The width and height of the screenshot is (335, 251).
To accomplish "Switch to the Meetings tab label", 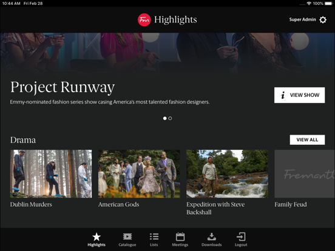I will click(180, 245).
